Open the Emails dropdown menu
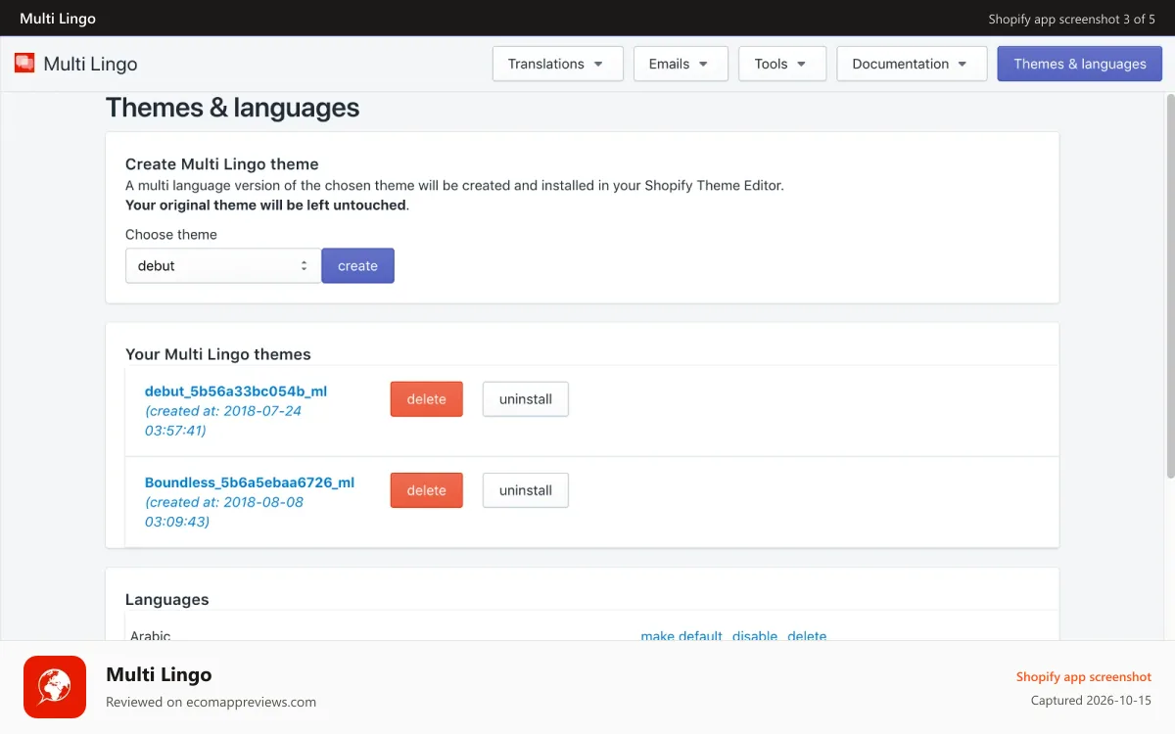The width and height of the screenshot is (1175, 734). (681, 64)
